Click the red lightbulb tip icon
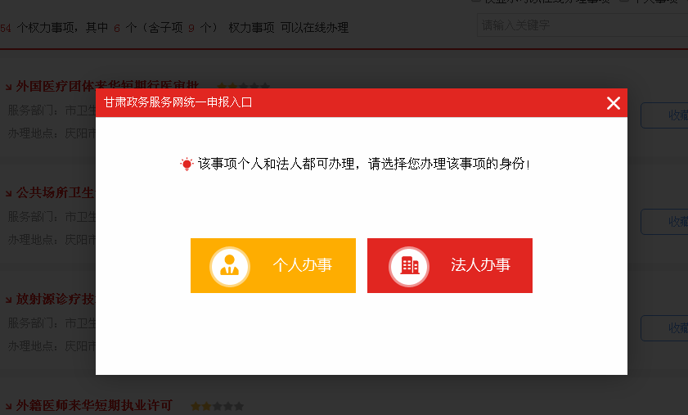Image resolution: width=688 pixels, height=415 pixels. click(187, 164)
